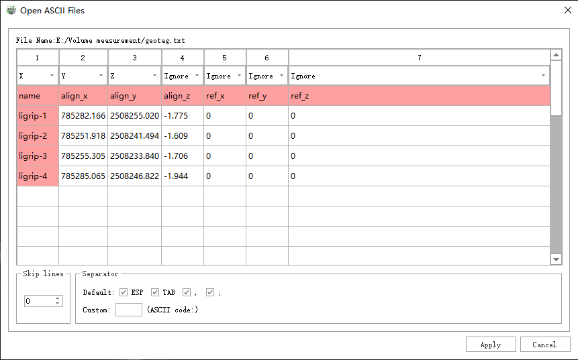
Task: Select the 'ligrip-2' cell
Action: pos(38,136)
